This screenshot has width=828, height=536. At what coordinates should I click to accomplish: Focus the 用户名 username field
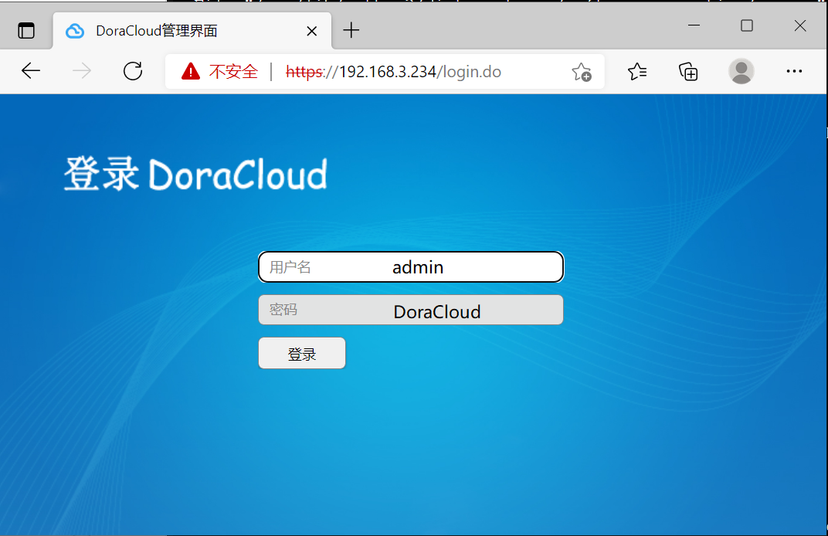(x=411, y=266)
